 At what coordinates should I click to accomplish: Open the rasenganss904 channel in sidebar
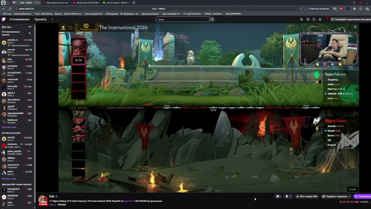(18, 115)
